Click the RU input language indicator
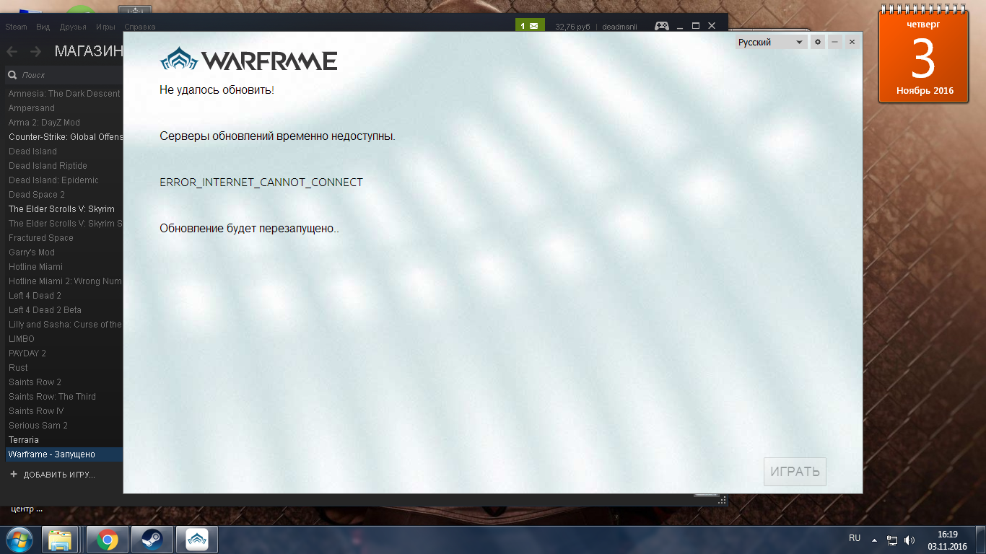Image resolution: width=986 pixels, height=554 pixels. click(x=855, y=538)
